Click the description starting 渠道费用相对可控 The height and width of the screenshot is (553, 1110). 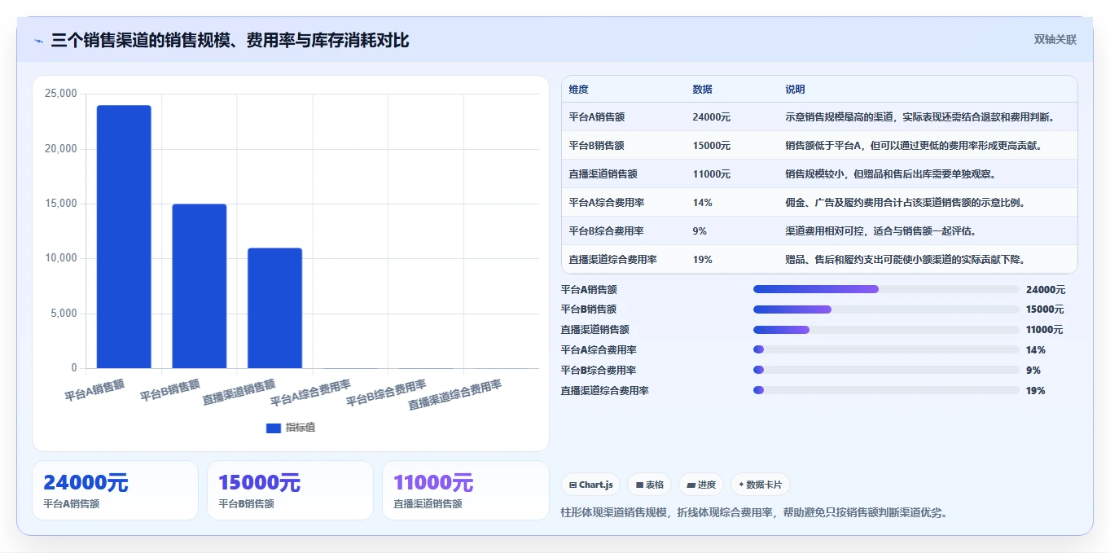tap(881, 231)
